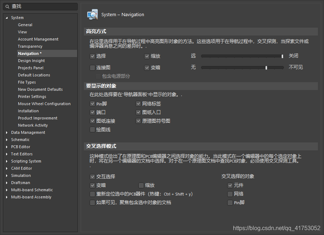Enable the 连接图 highlight checkbox
The width and height of the screenshot is (324, 235).
pyautogui.click(x=92, y=68)
